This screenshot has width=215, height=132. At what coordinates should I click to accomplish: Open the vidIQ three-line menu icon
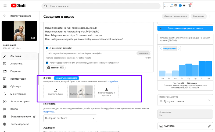[x=184, y=5]
